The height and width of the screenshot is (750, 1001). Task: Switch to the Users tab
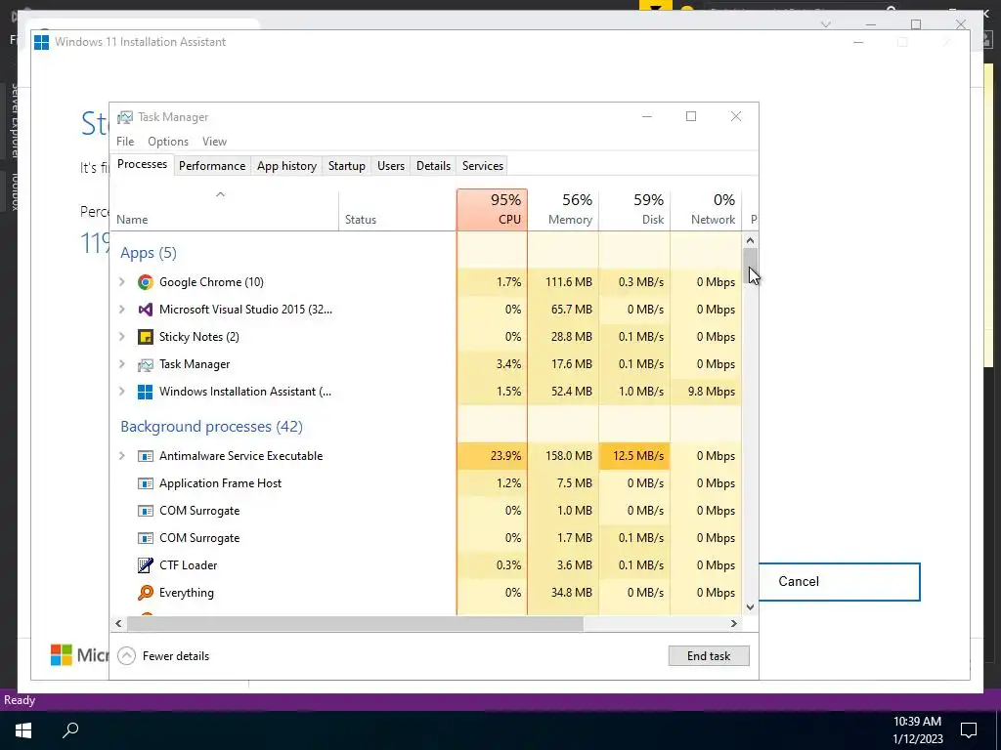[391, 166]
